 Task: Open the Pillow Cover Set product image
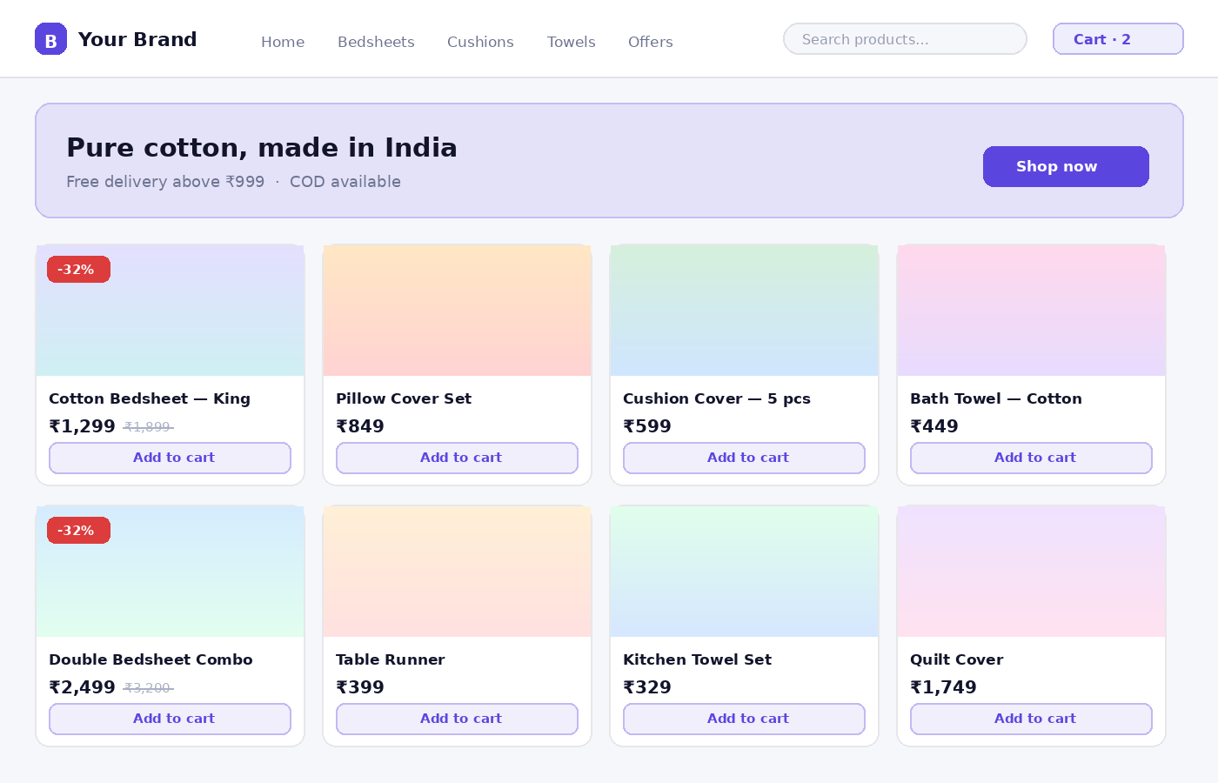(457, 311)
